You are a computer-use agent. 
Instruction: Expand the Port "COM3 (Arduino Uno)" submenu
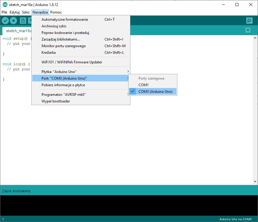tap(81, 78)
